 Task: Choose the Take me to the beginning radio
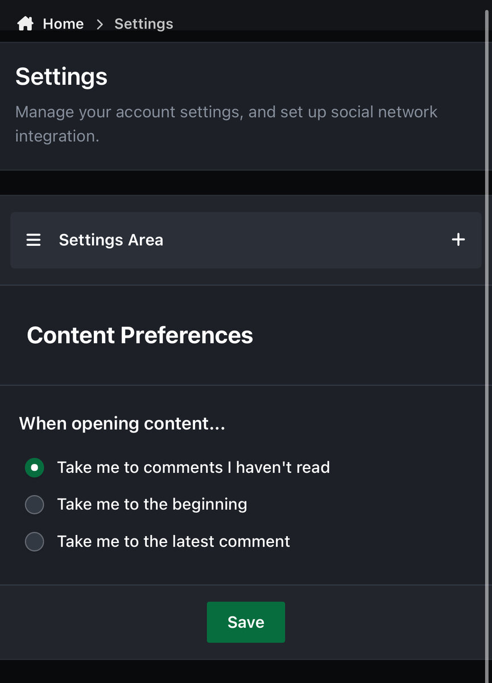click(35, 504)
